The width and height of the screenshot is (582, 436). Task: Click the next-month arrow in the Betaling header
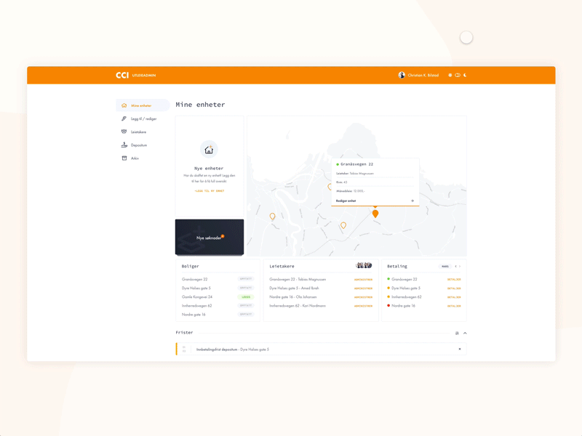point(460,267)
